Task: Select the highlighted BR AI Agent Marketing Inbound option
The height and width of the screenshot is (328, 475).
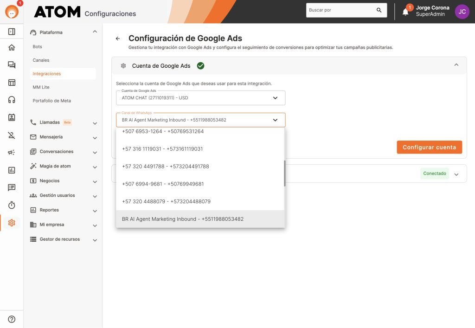Action: tap(200, 219)
